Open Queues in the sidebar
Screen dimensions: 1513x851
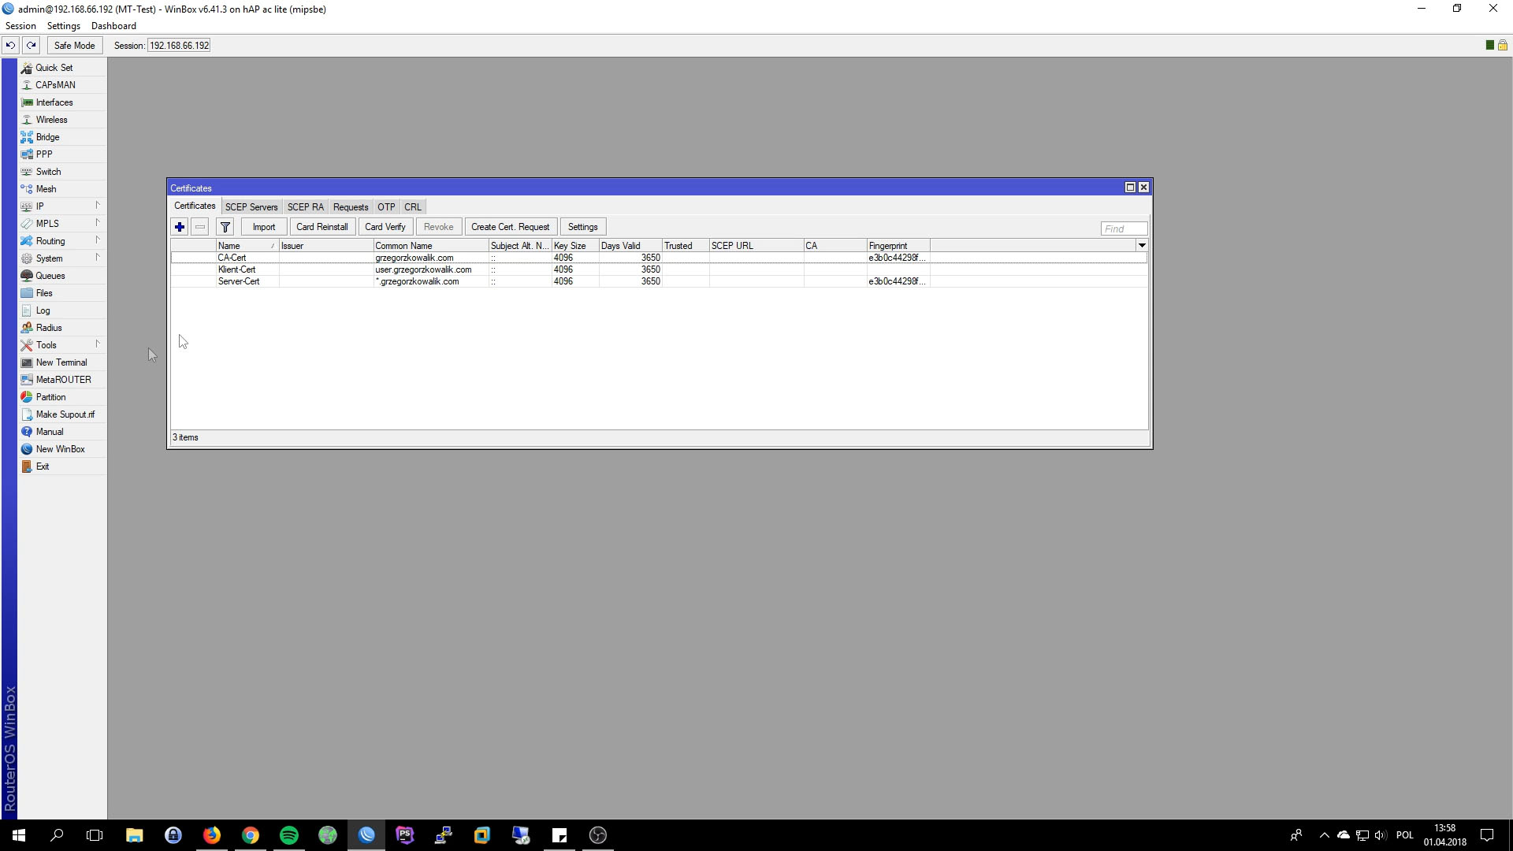(61, 276)
